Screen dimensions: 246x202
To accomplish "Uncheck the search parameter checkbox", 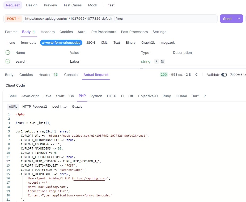I will pos(8,61).
